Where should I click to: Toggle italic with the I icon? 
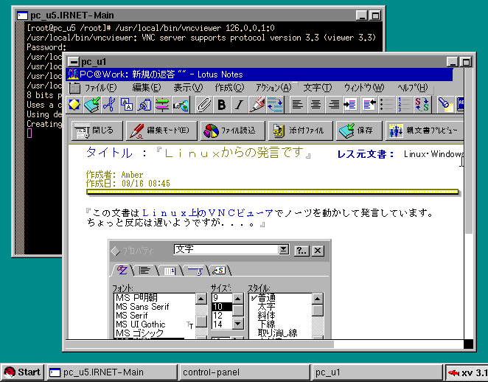coord(239,105)
